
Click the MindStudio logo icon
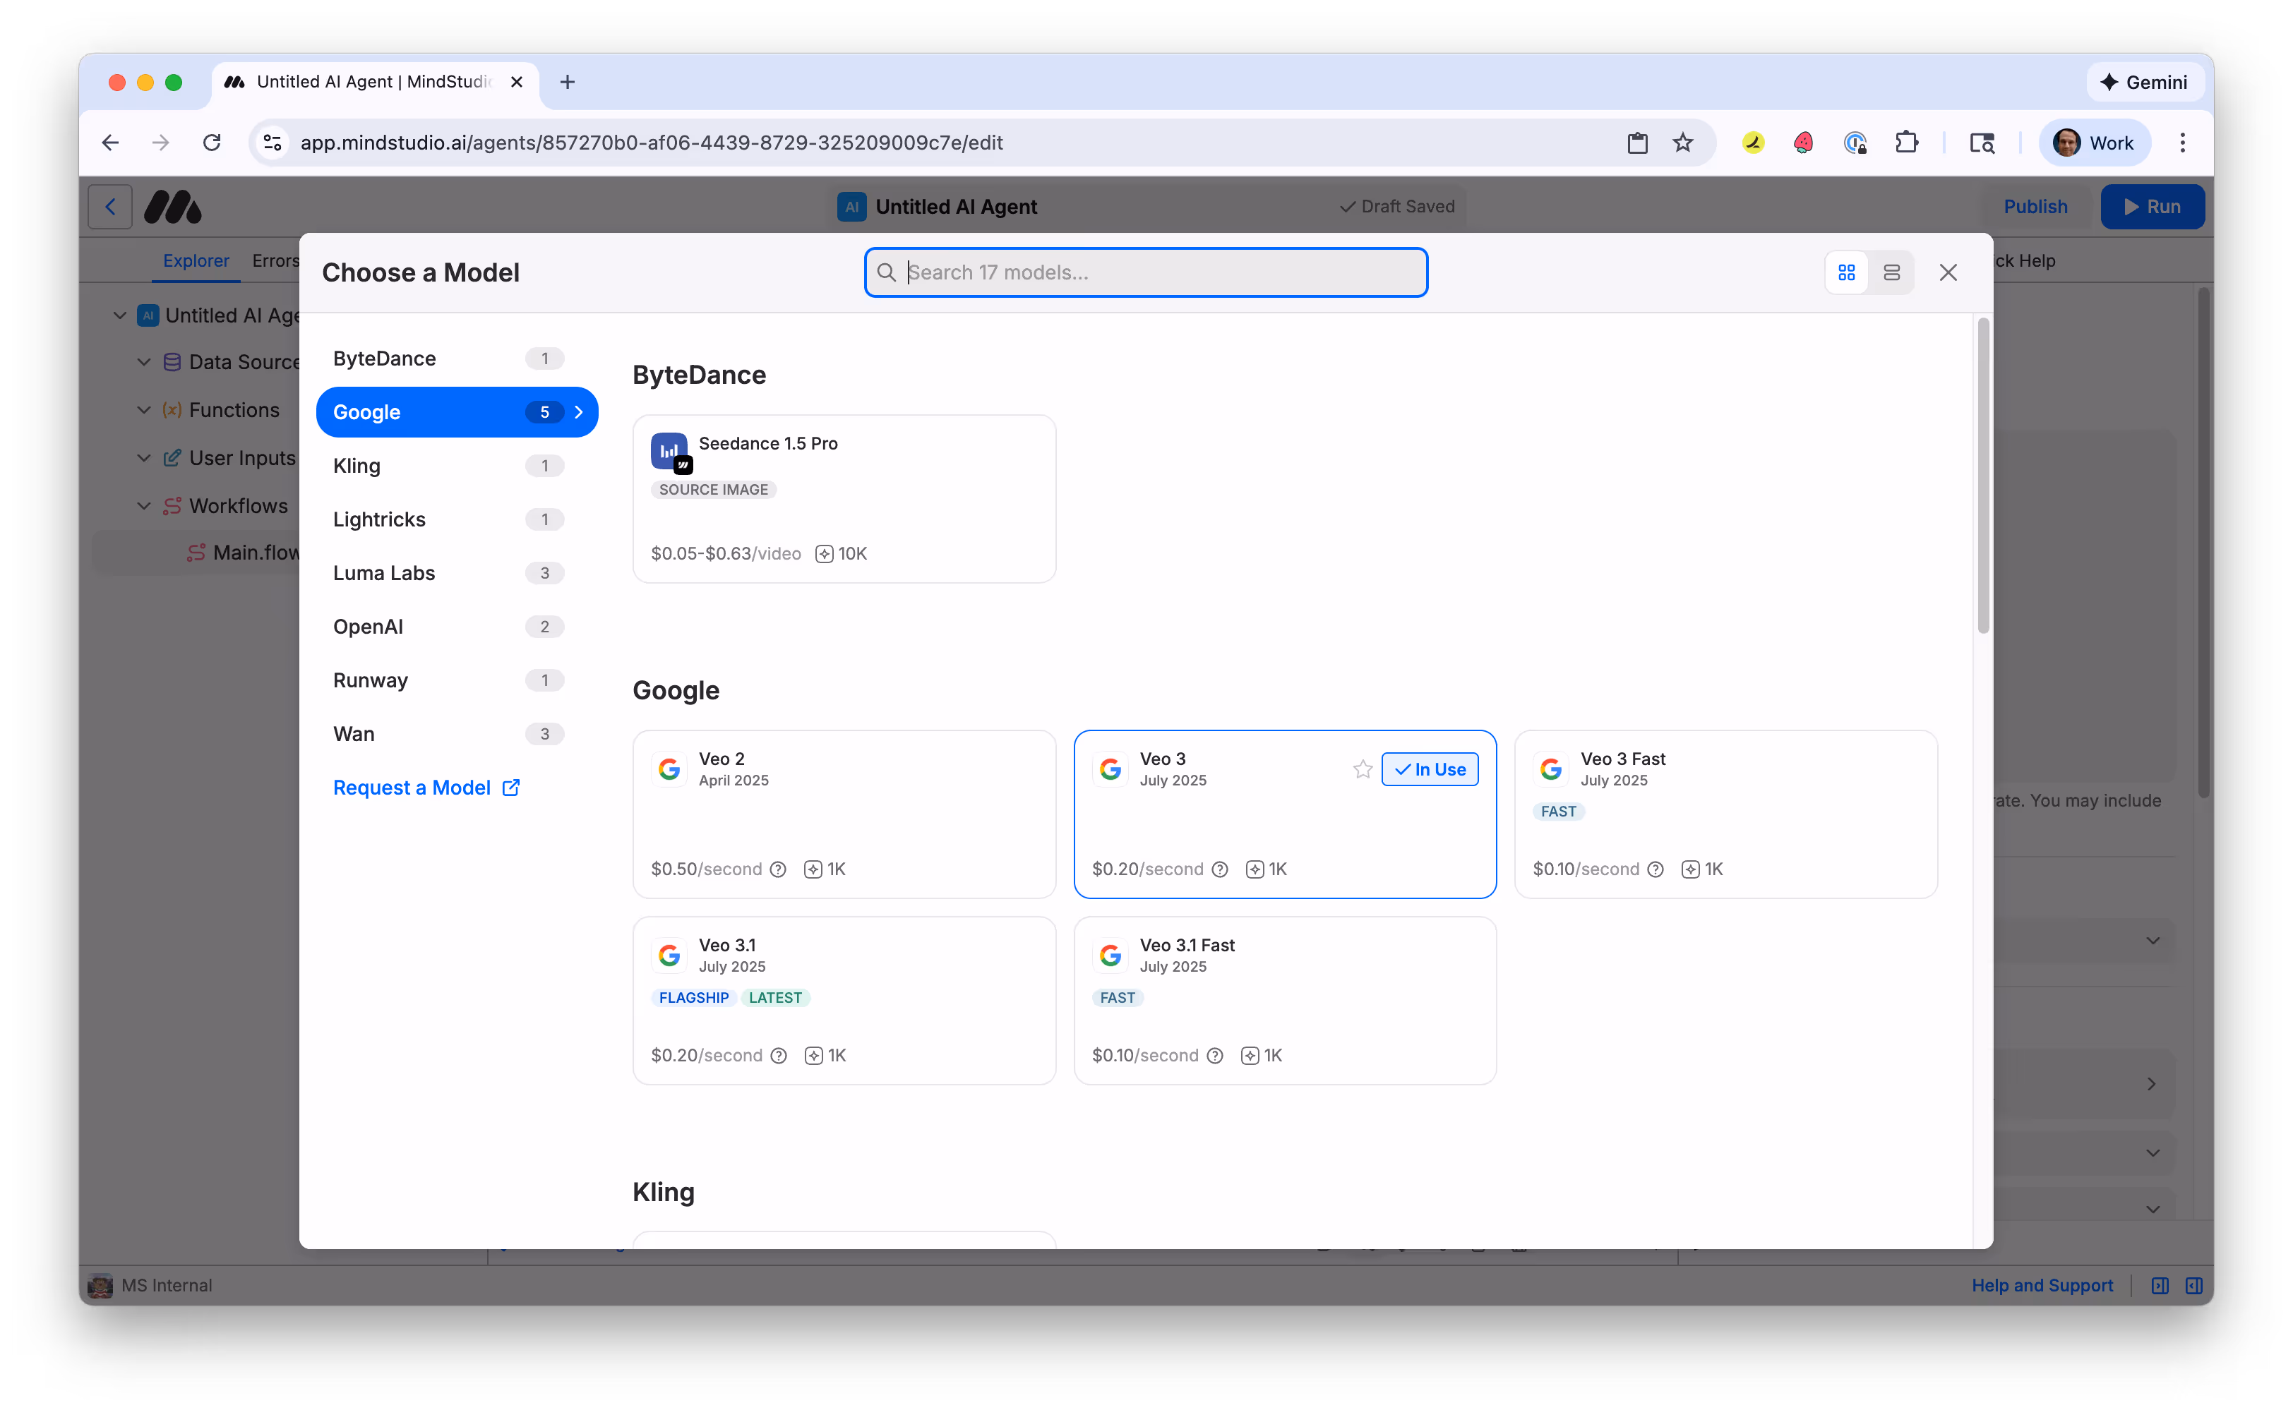(x=172, y=206)
